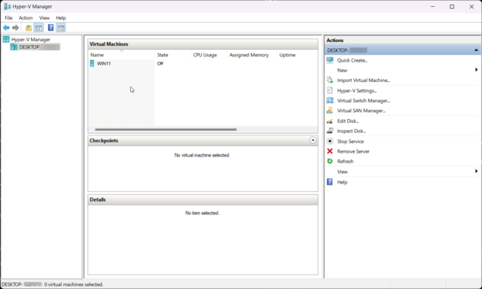Click the Inspect Disk icon
The image size is (482, 289).
[x=330, y=131]
